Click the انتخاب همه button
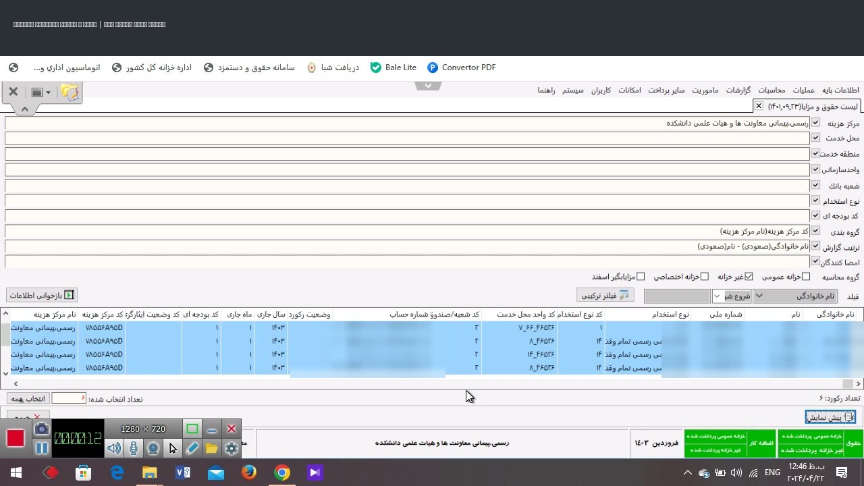The height and width of the screenshot is (486, 864). click(27, 399)
